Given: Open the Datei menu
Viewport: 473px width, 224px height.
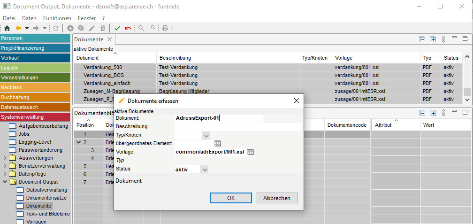Looking at the screenshot, I should coord(9,18).
